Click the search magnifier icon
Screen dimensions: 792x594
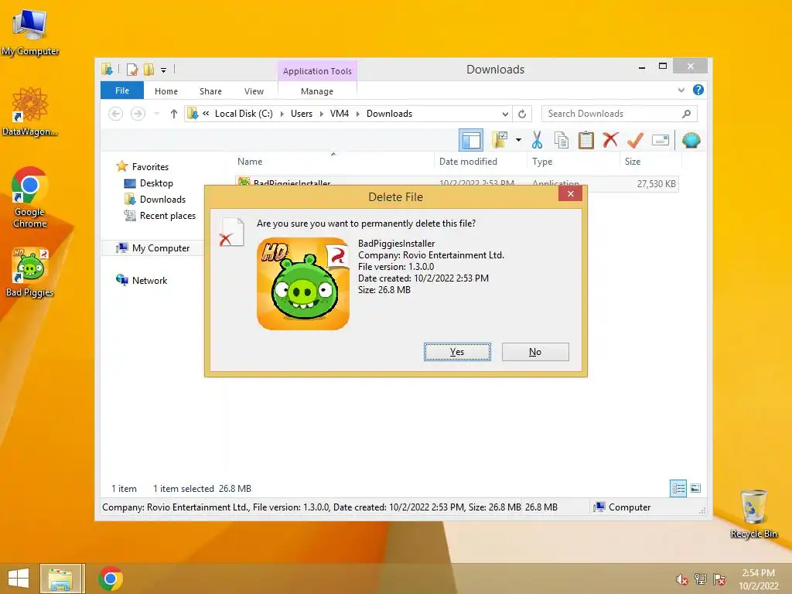click(x=687, y=114)
